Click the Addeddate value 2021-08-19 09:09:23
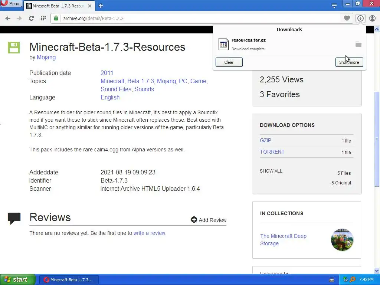Image resolution: width=380 pixels, height=285 pixels. (x=128, y=172)
